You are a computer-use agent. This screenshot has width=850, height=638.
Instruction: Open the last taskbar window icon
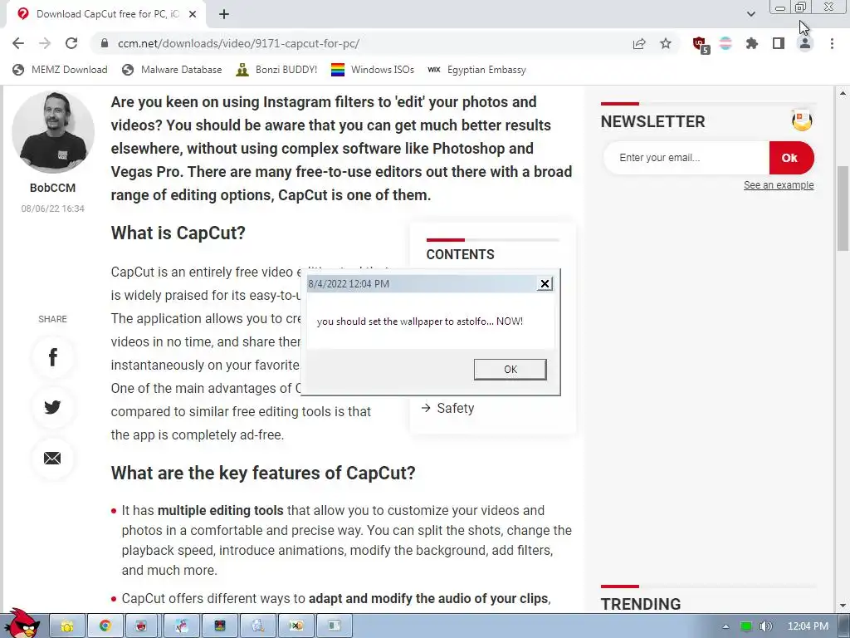[x=334, y=626]
